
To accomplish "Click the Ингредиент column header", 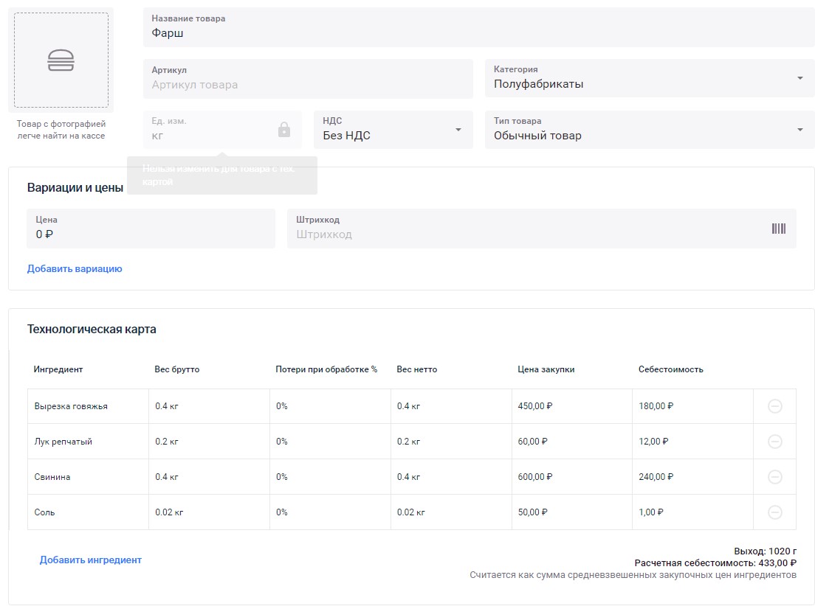I will tap(58, 369).
